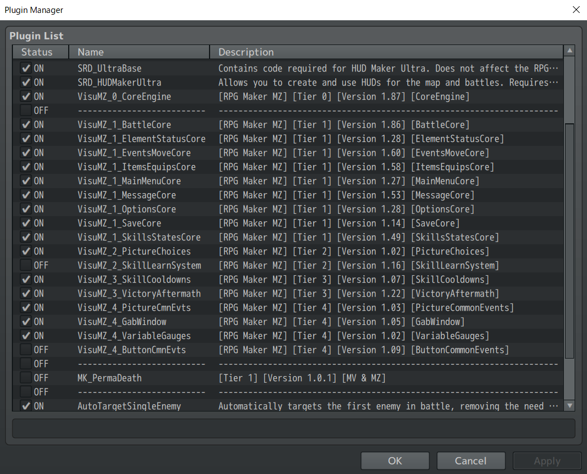This screenshot has width=587, height=474.
Task: Select the MK_PermaDeath plugin name
Action: point(110,378)
